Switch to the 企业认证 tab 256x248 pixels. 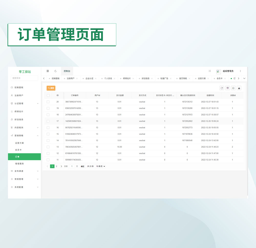coord(89,78)
